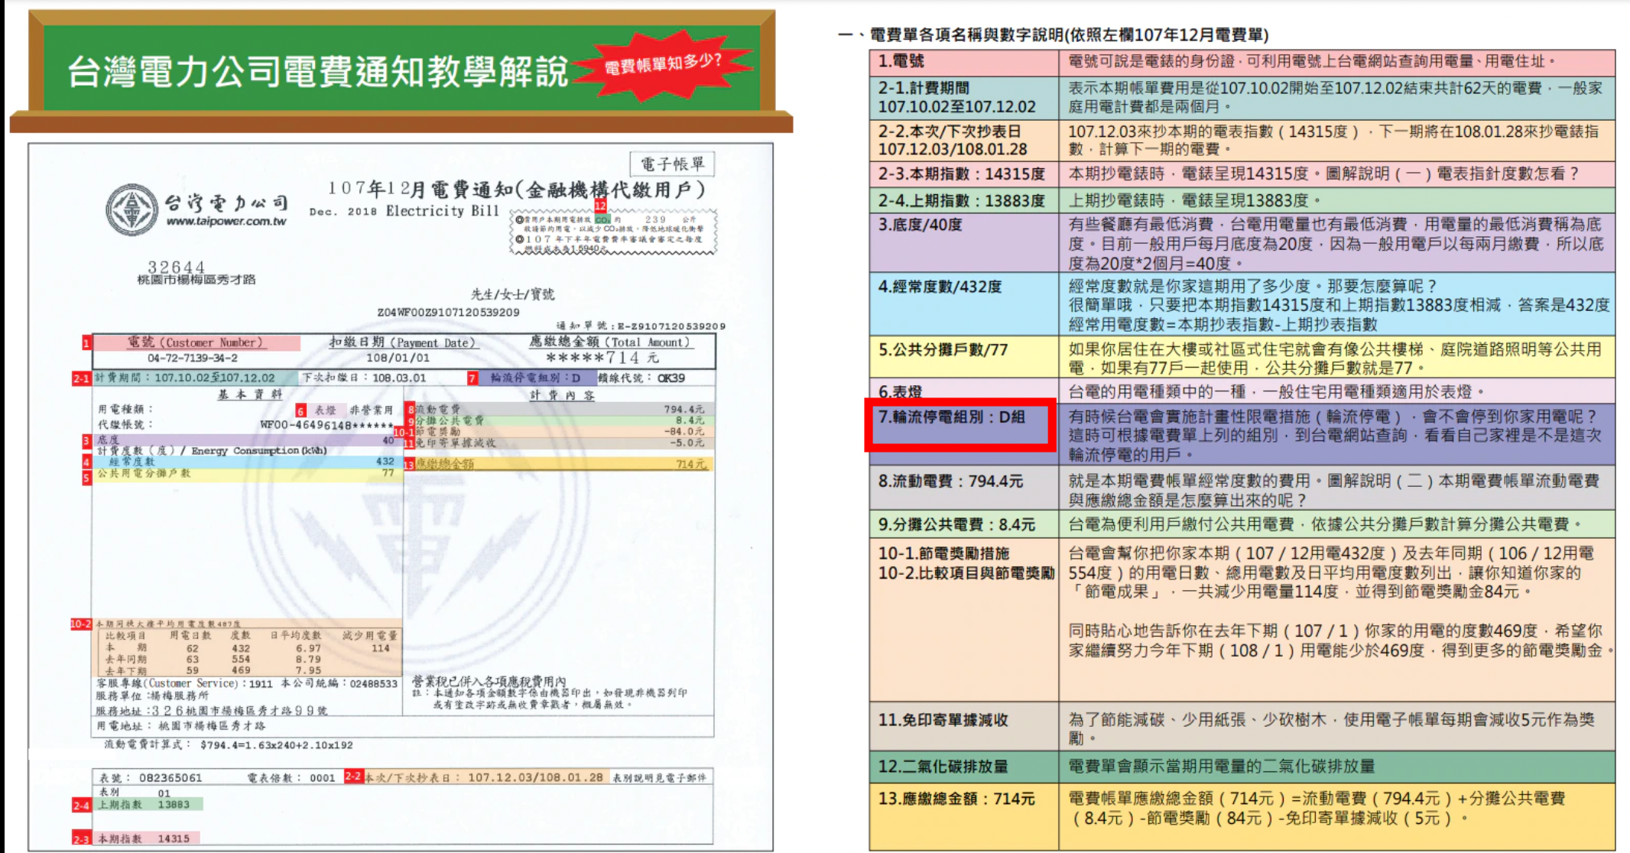Click the 電子帳單 box at top

671,164
